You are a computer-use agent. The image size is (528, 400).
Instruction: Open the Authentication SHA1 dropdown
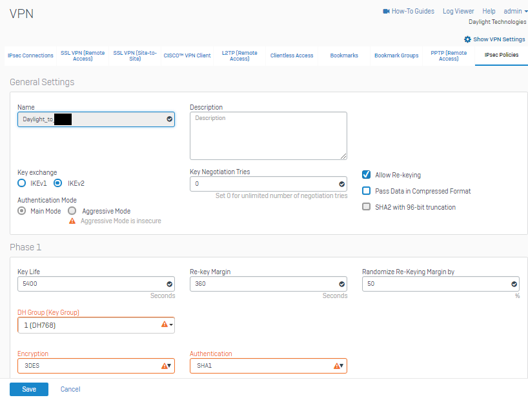click(269, 366)
